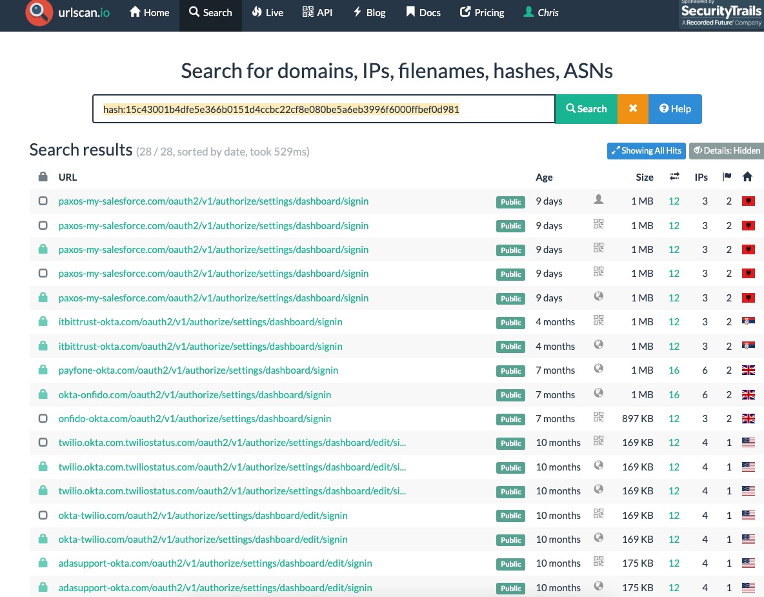Open the Chris user account menu
The width and height of the screenshot is (764, 597).
point(541,13)
